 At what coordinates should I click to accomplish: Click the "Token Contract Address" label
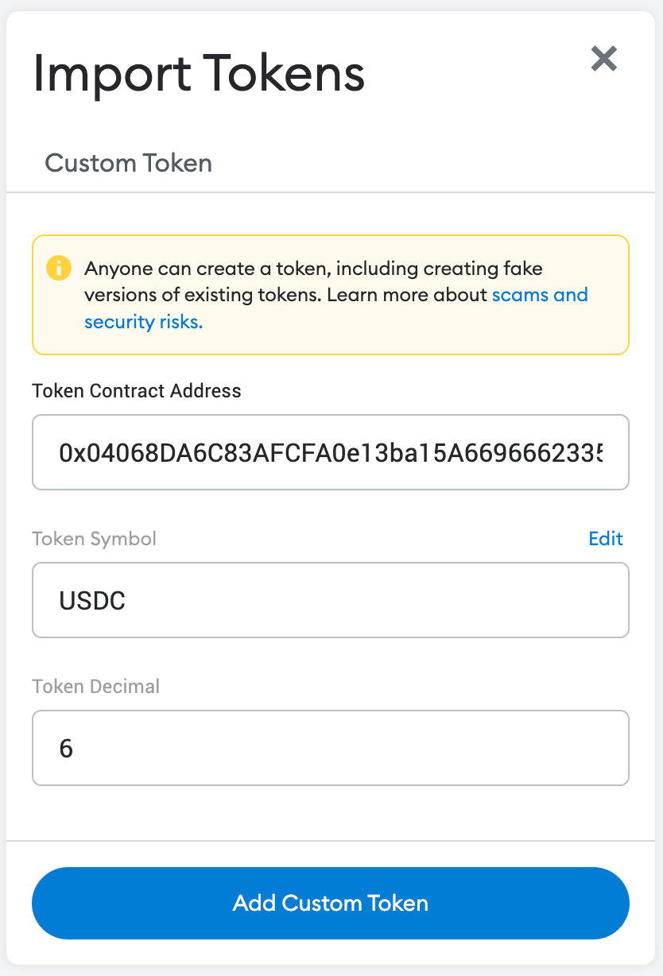click(136, 390)
